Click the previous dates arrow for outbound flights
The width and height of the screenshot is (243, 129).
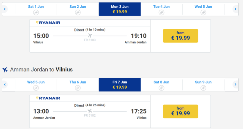5,9
